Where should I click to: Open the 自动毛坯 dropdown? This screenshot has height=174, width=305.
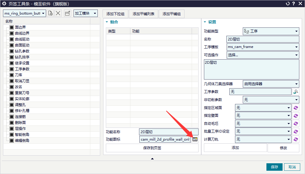tap(263, 123)
